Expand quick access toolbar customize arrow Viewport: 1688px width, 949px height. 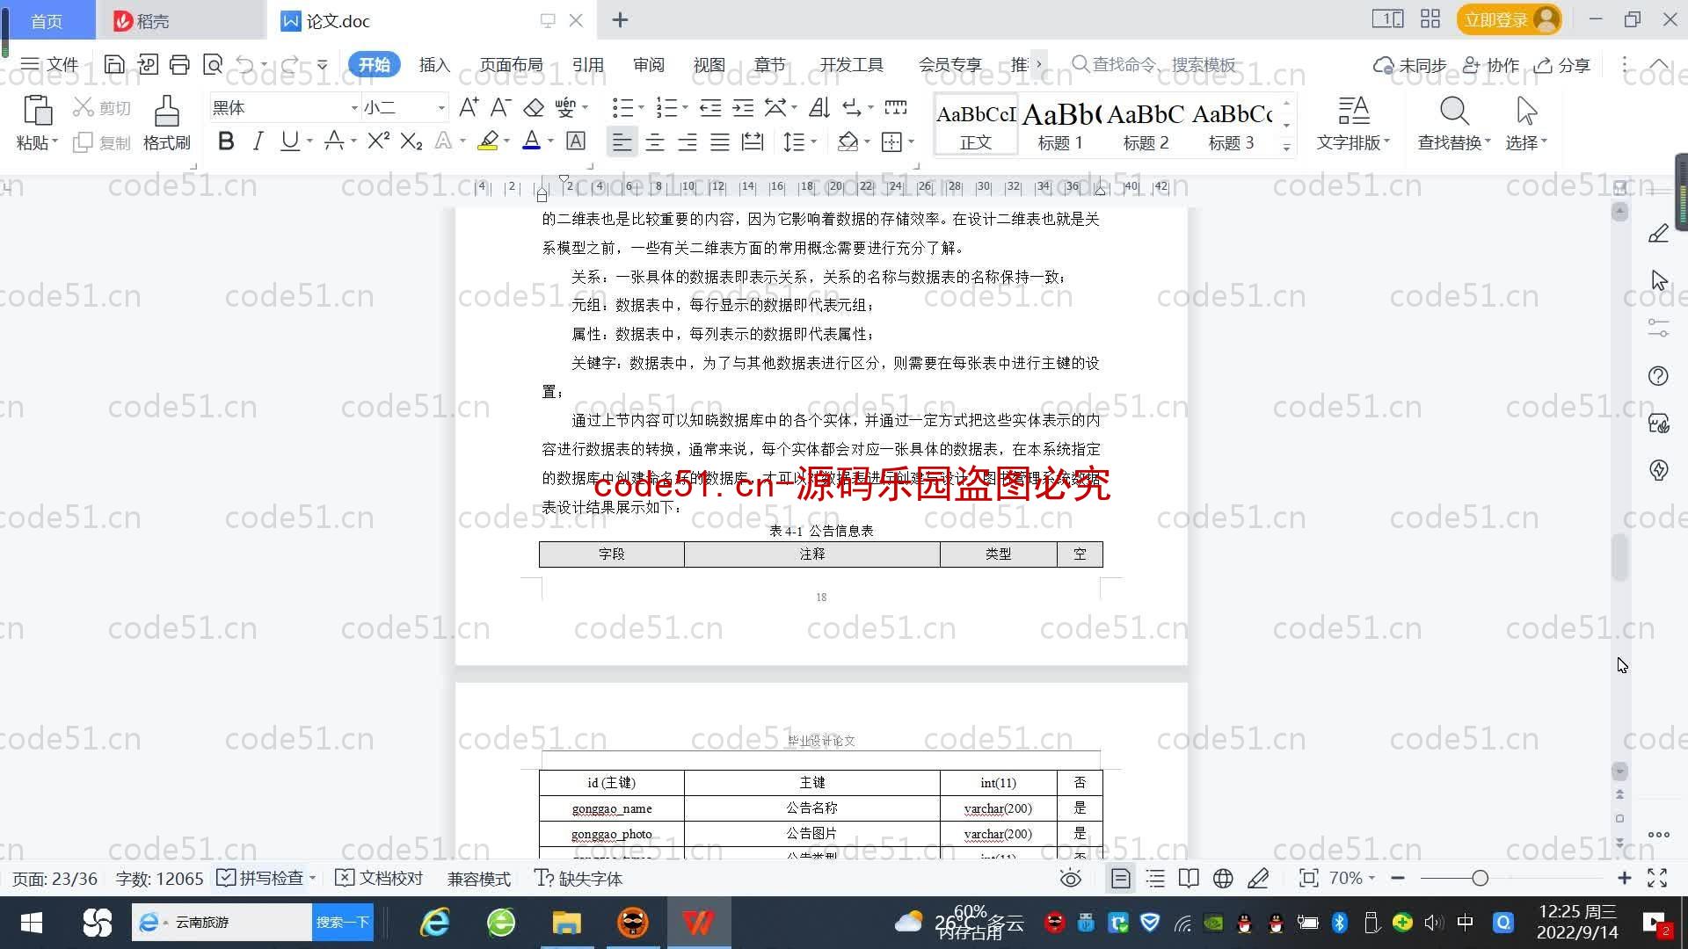click(323, 64)
